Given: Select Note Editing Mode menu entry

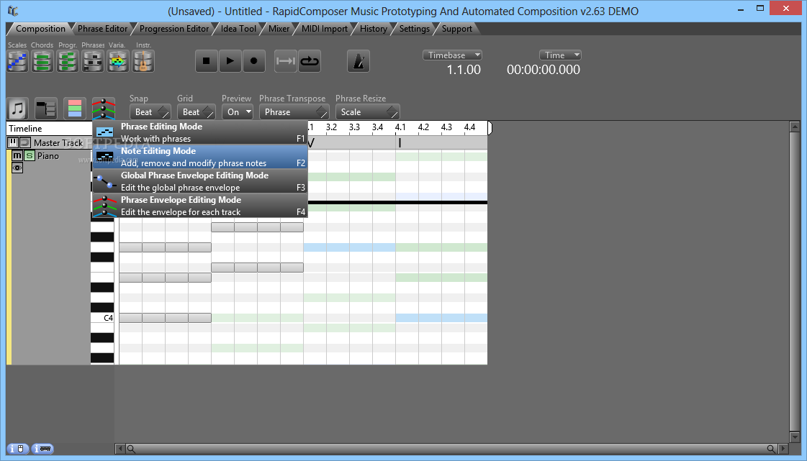Looking at the screenshot, I should pos(200,157).
